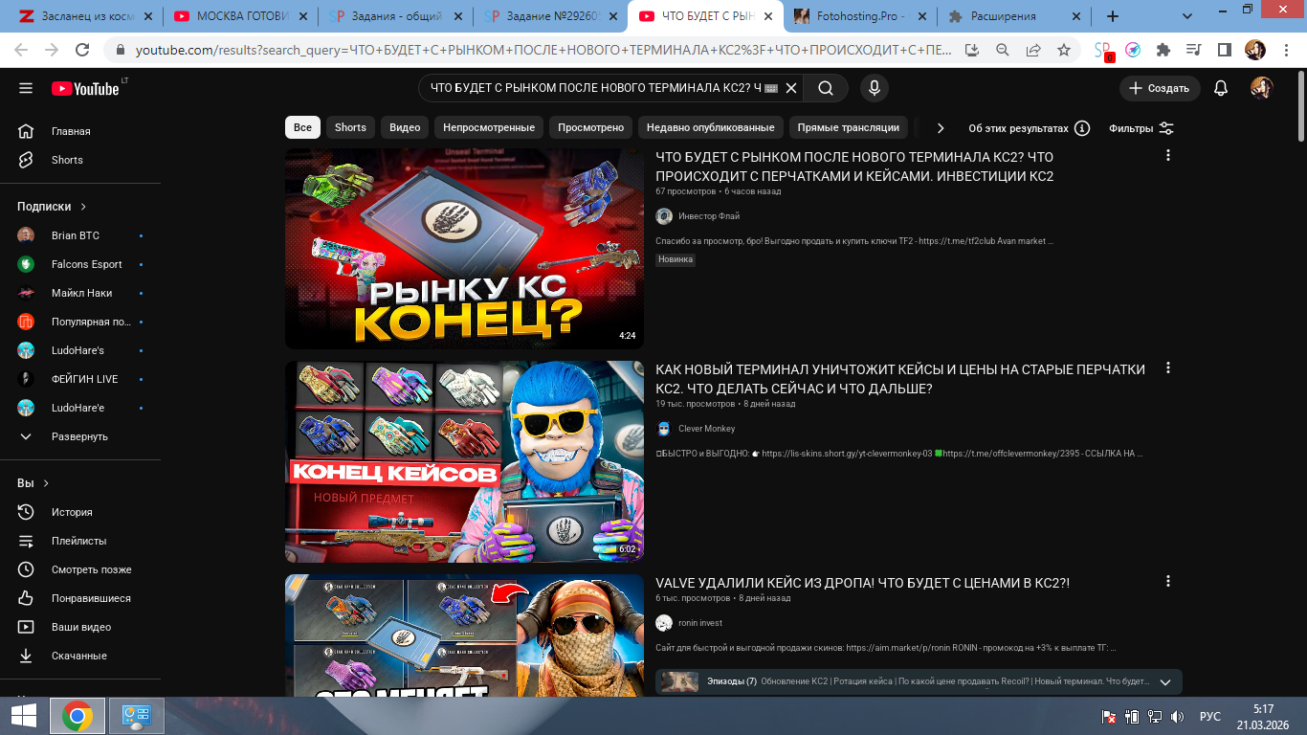Viewport: 1307px width, 735px height.
Task: Clear the YouTube search query
Action: pos(791,88)
